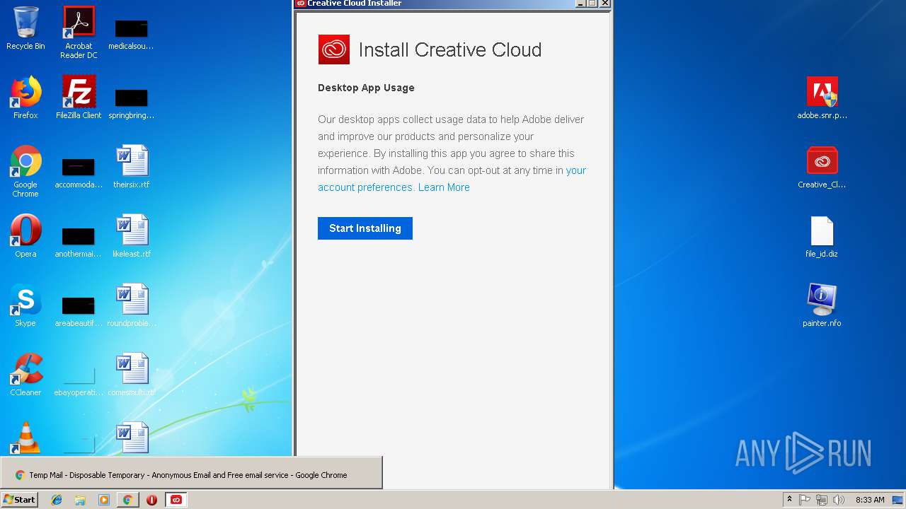The width and height of the screenshot is (906, 509).
Task: Select roundproble... rtf file on desktop
Action: pos(132,305)
